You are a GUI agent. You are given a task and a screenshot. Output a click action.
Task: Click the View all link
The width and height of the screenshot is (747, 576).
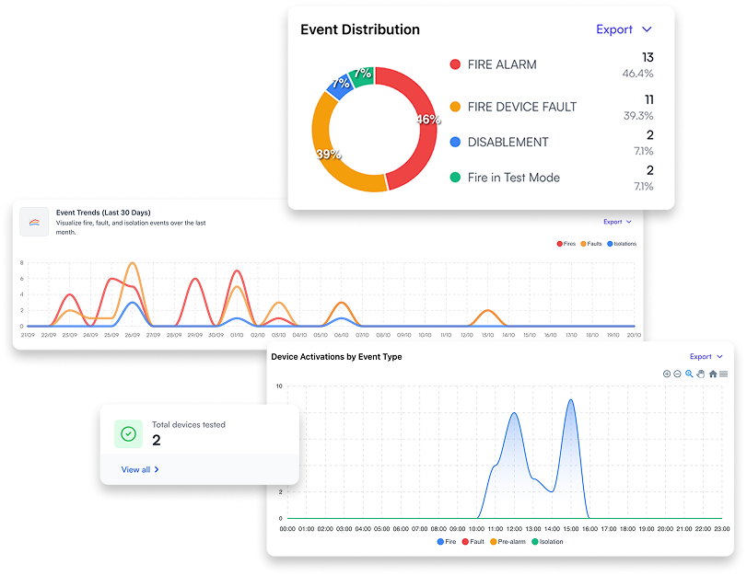click(x=140, y=469)
